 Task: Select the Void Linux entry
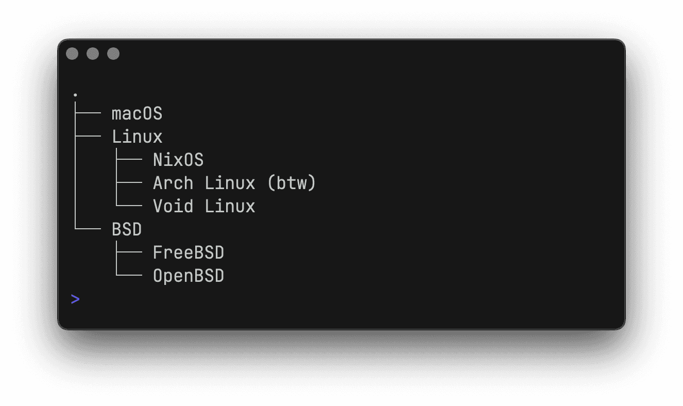click(204, 206)
